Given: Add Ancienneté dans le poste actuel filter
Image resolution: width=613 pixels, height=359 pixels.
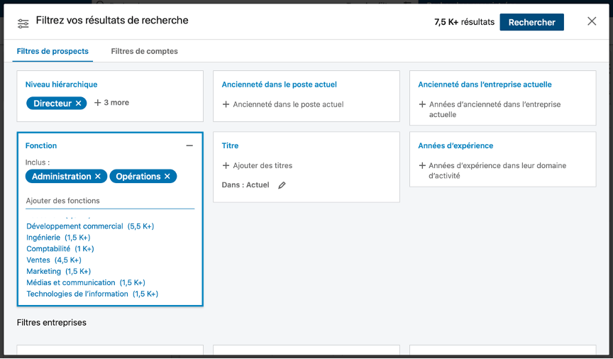Looking at the screenshot, I should (x=283, y=104).
